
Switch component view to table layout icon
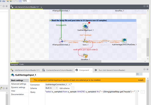(137, 74)
